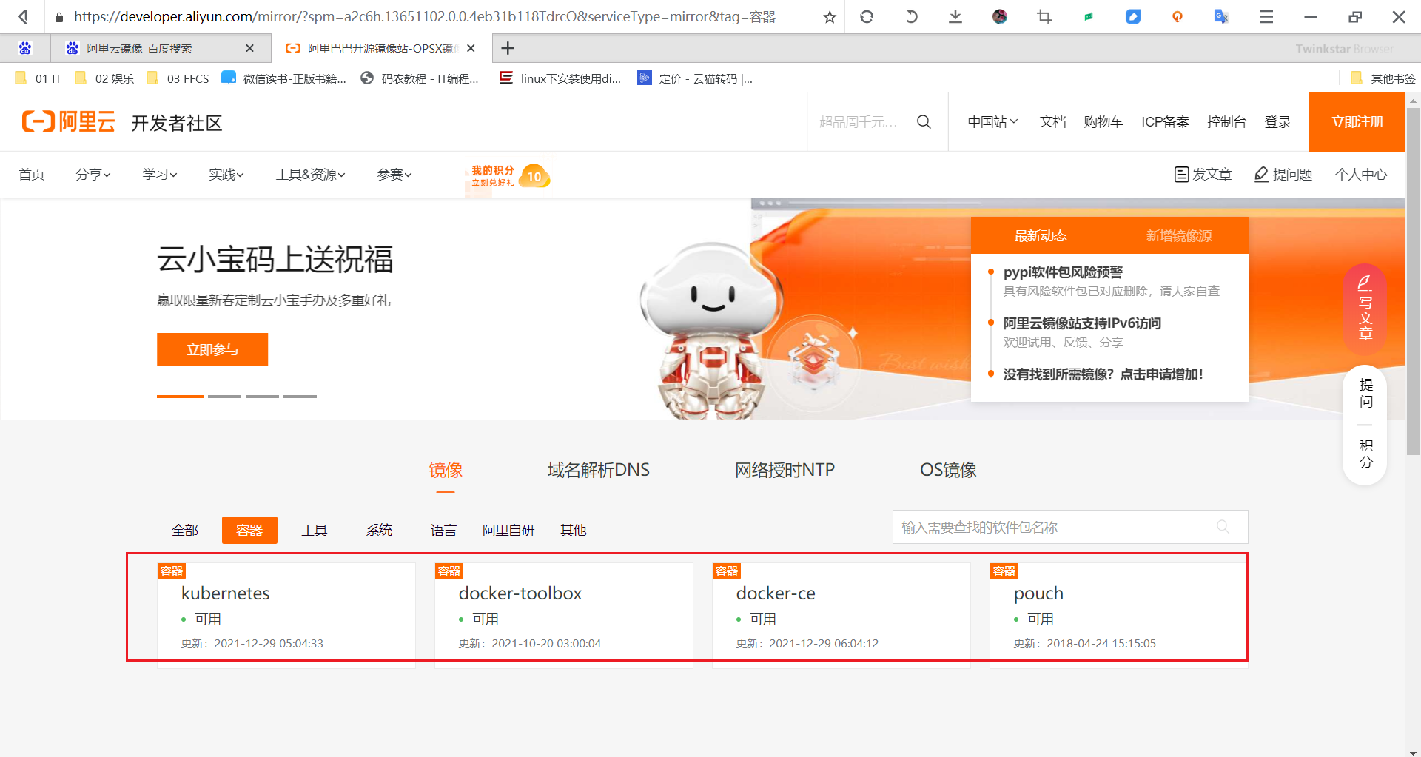The width and height of the screenshot is (1421, 757).
Task: Click the Aliyun logo
Action: [x=69, y=122]
